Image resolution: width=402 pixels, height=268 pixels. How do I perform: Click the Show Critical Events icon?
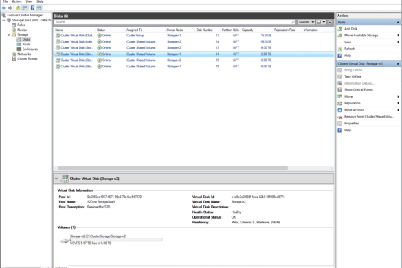340,90
